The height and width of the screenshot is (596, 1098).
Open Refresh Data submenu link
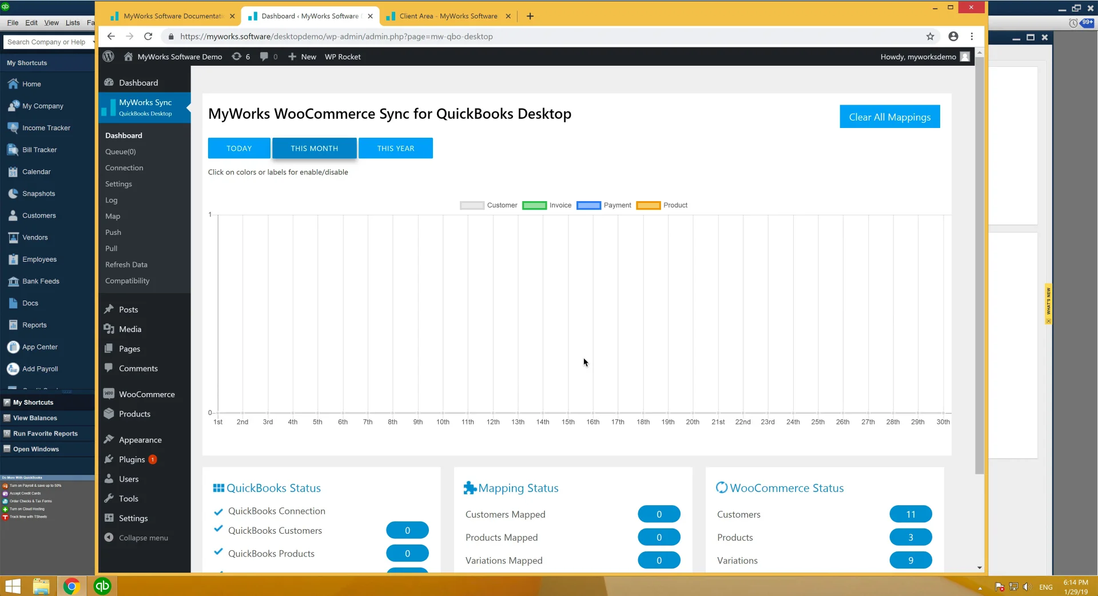click(x=126, y=265)
